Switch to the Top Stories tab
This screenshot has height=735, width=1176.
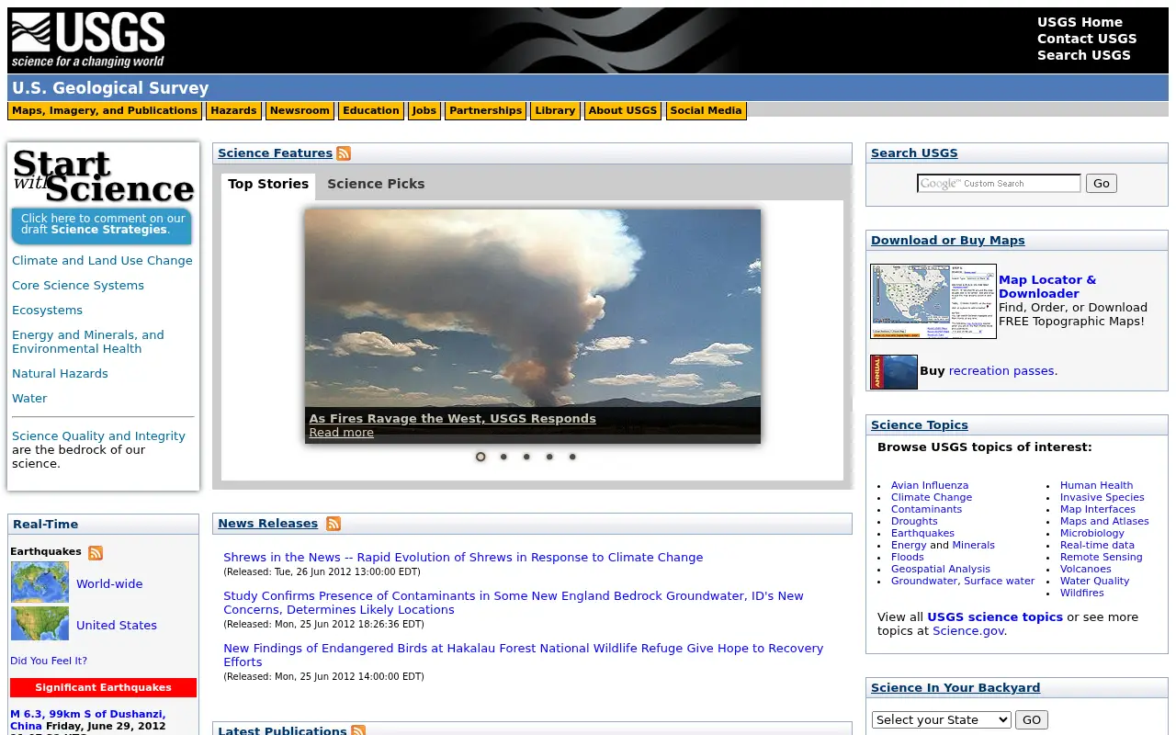coord(268,185)
